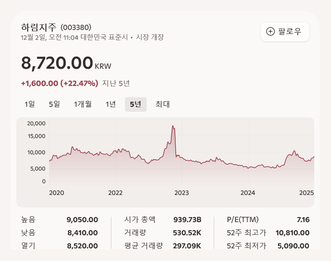The height and width of the screenshot is (261, 331).
Task: Click the 20,000 y-axis label
Action: [x=36, y=123]
